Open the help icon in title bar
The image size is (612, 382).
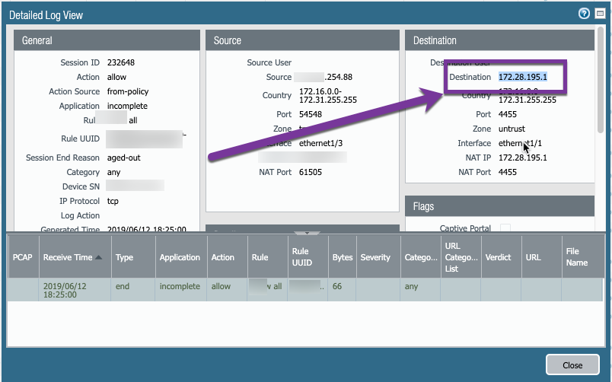point(584,14)
